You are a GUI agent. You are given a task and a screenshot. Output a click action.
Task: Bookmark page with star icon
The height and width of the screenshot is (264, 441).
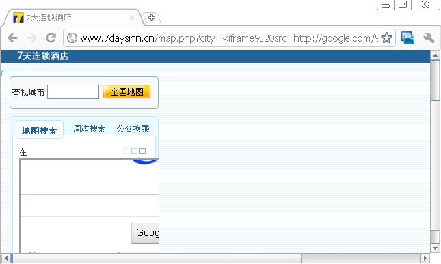[x=387, y=38]
